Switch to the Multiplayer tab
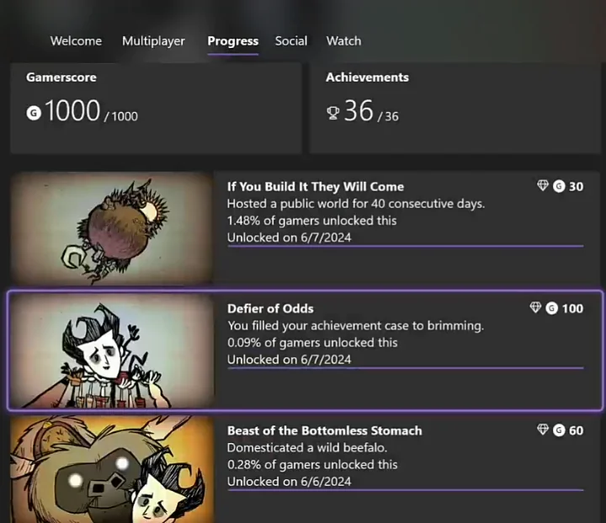 click(153, 40)
